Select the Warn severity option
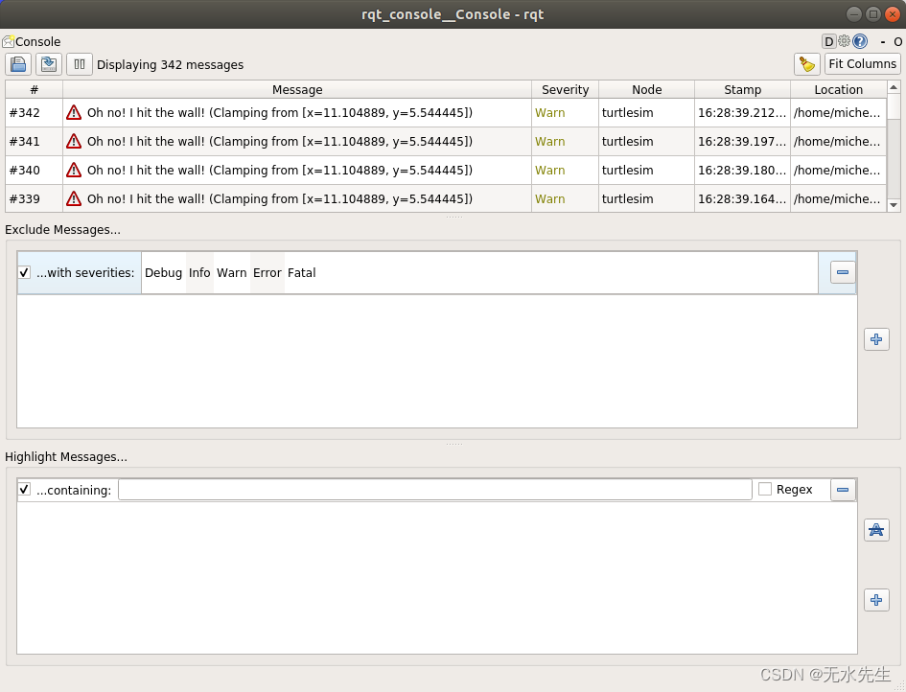This screenshot has height=692, width=906. click(232, 272)
